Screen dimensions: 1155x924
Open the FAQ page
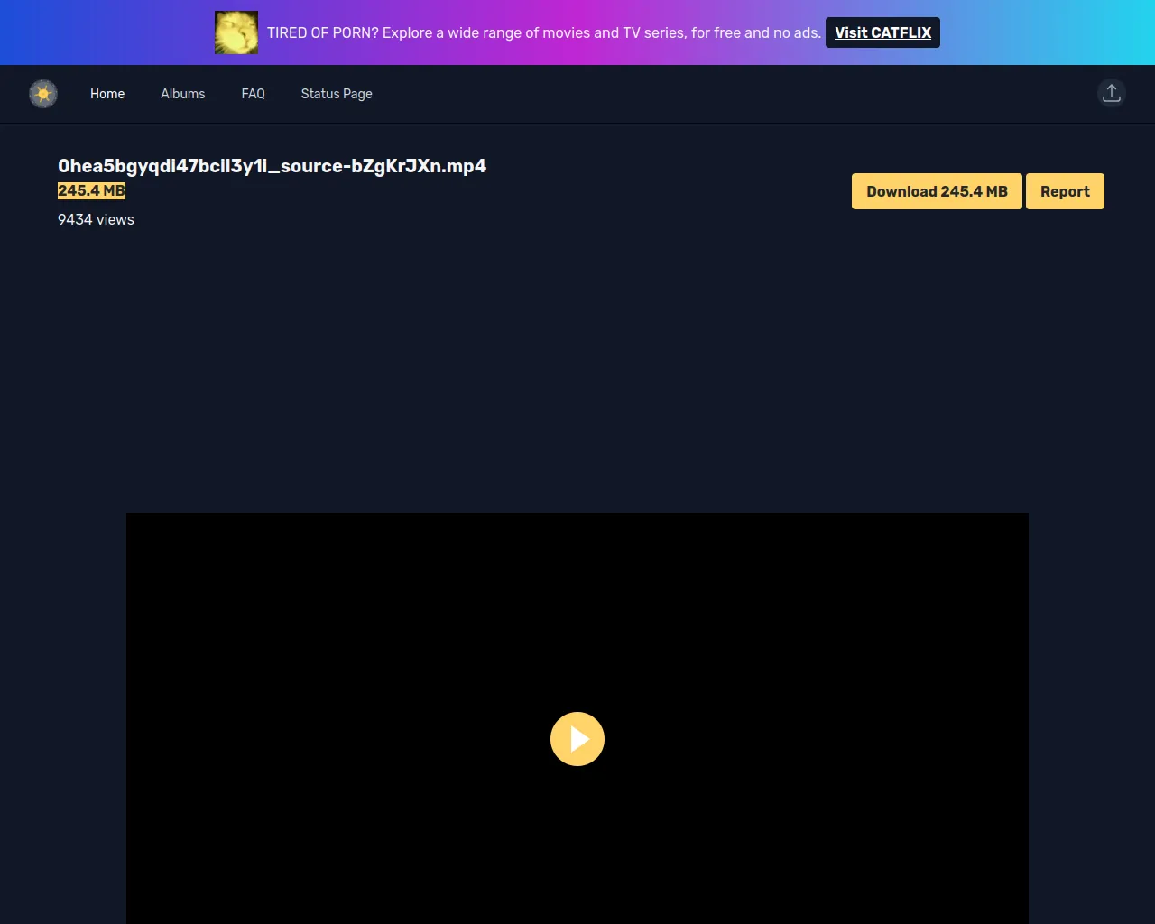click(254, 94)
